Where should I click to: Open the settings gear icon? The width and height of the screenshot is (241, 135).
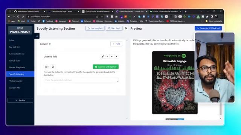pyautogui.click(x=126, y=28)
